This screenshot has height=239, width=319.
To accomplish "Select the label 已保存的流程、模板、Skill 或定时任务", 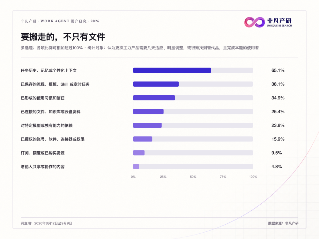I will click(x=55, y=84).
